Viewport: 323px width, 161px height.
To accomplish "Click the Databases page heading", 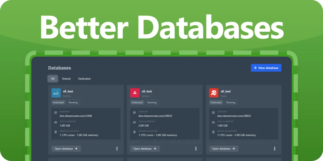I will coord(59,68).
